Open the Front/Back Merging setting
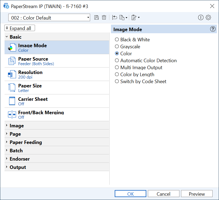 pos(57,114)
